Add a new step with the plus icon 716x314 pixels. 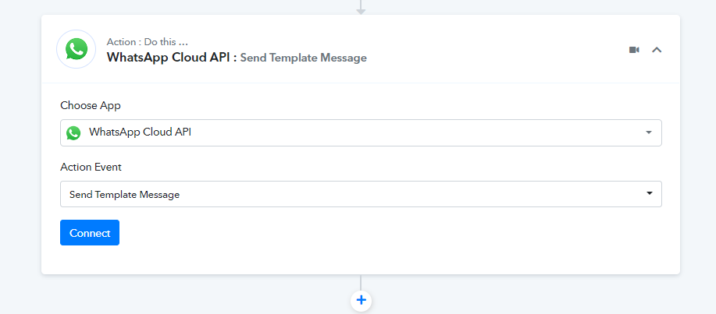(x=362, y=300)
